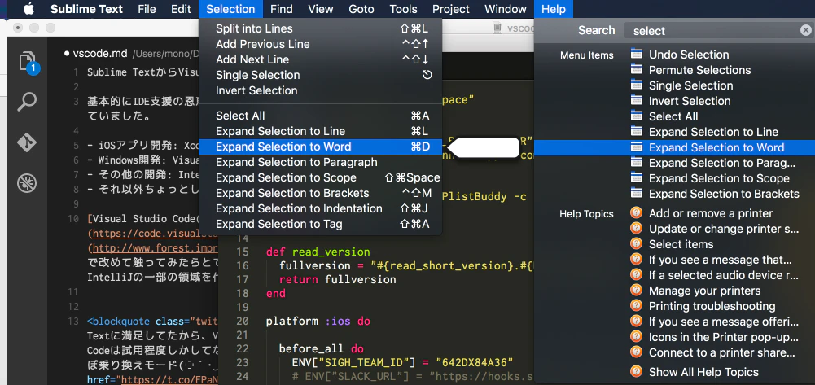Choose Expand Selection to Tag
815x385 pixels.
(x=320, y=224)
